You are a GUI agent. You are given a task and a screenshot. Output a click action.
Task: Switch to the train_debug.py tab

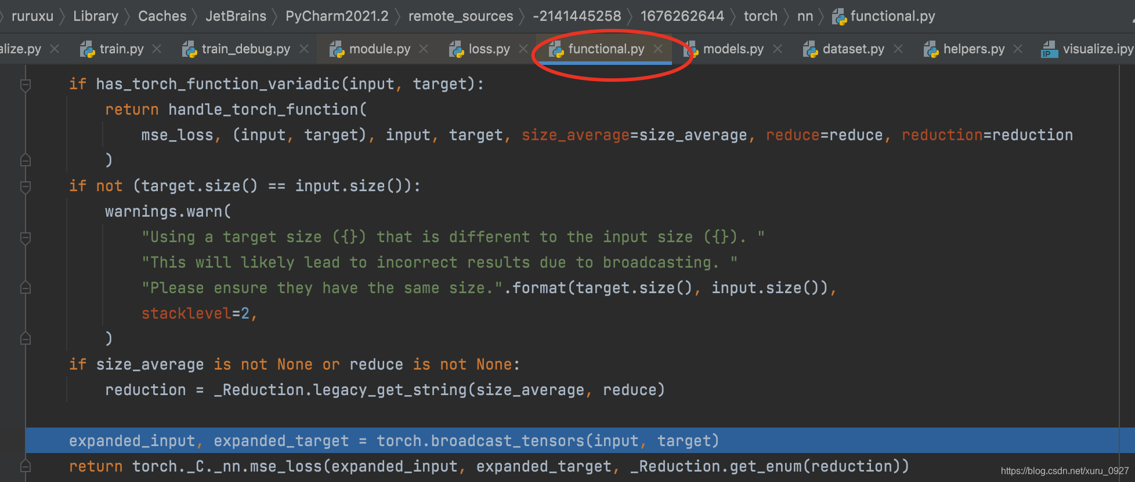[246, 49]
